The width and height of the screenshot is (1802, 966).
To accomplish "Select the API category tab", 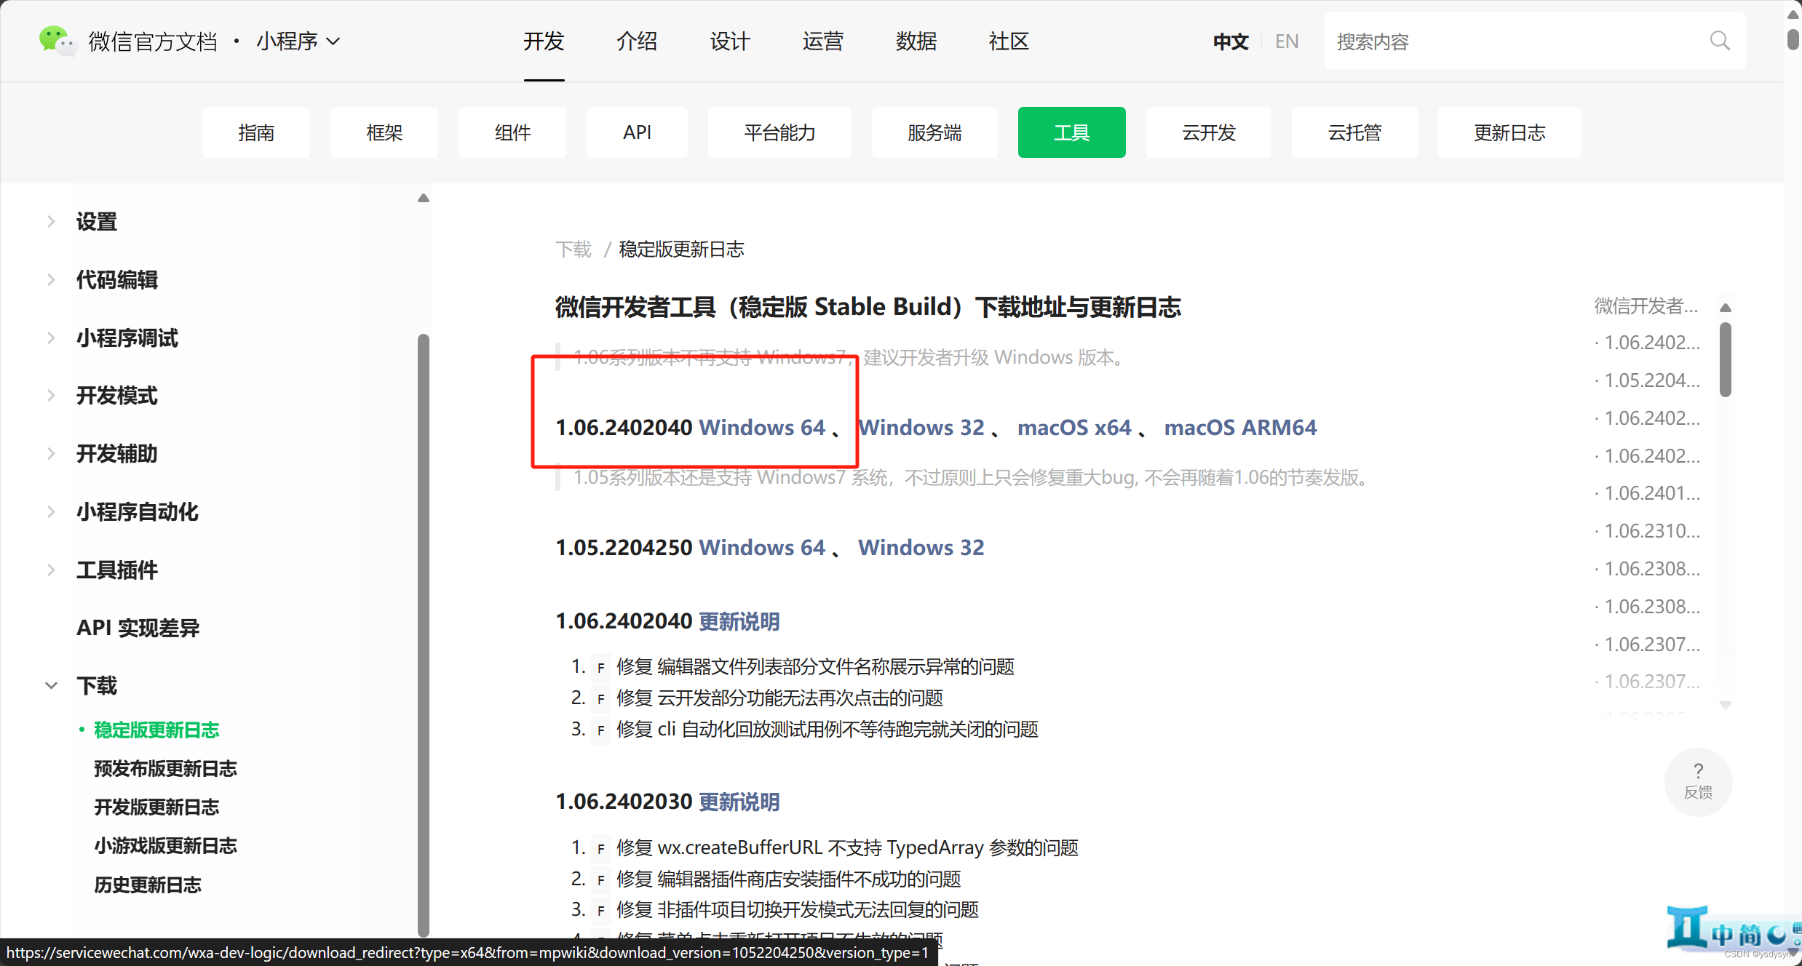I will 637,132.
